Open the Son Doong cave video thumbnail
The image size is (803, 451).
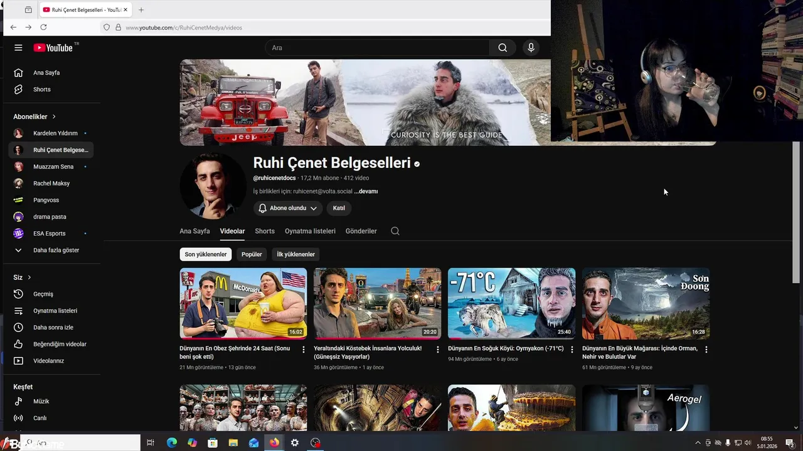pyautogui.click(x=646, y=304)
